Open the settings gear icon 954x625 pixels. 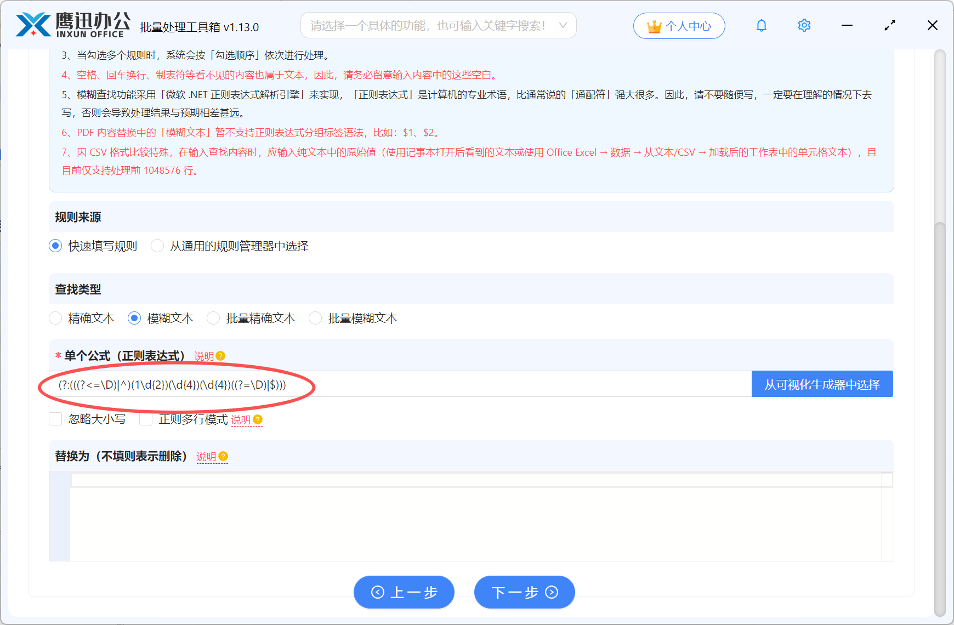tap(804, 25)
